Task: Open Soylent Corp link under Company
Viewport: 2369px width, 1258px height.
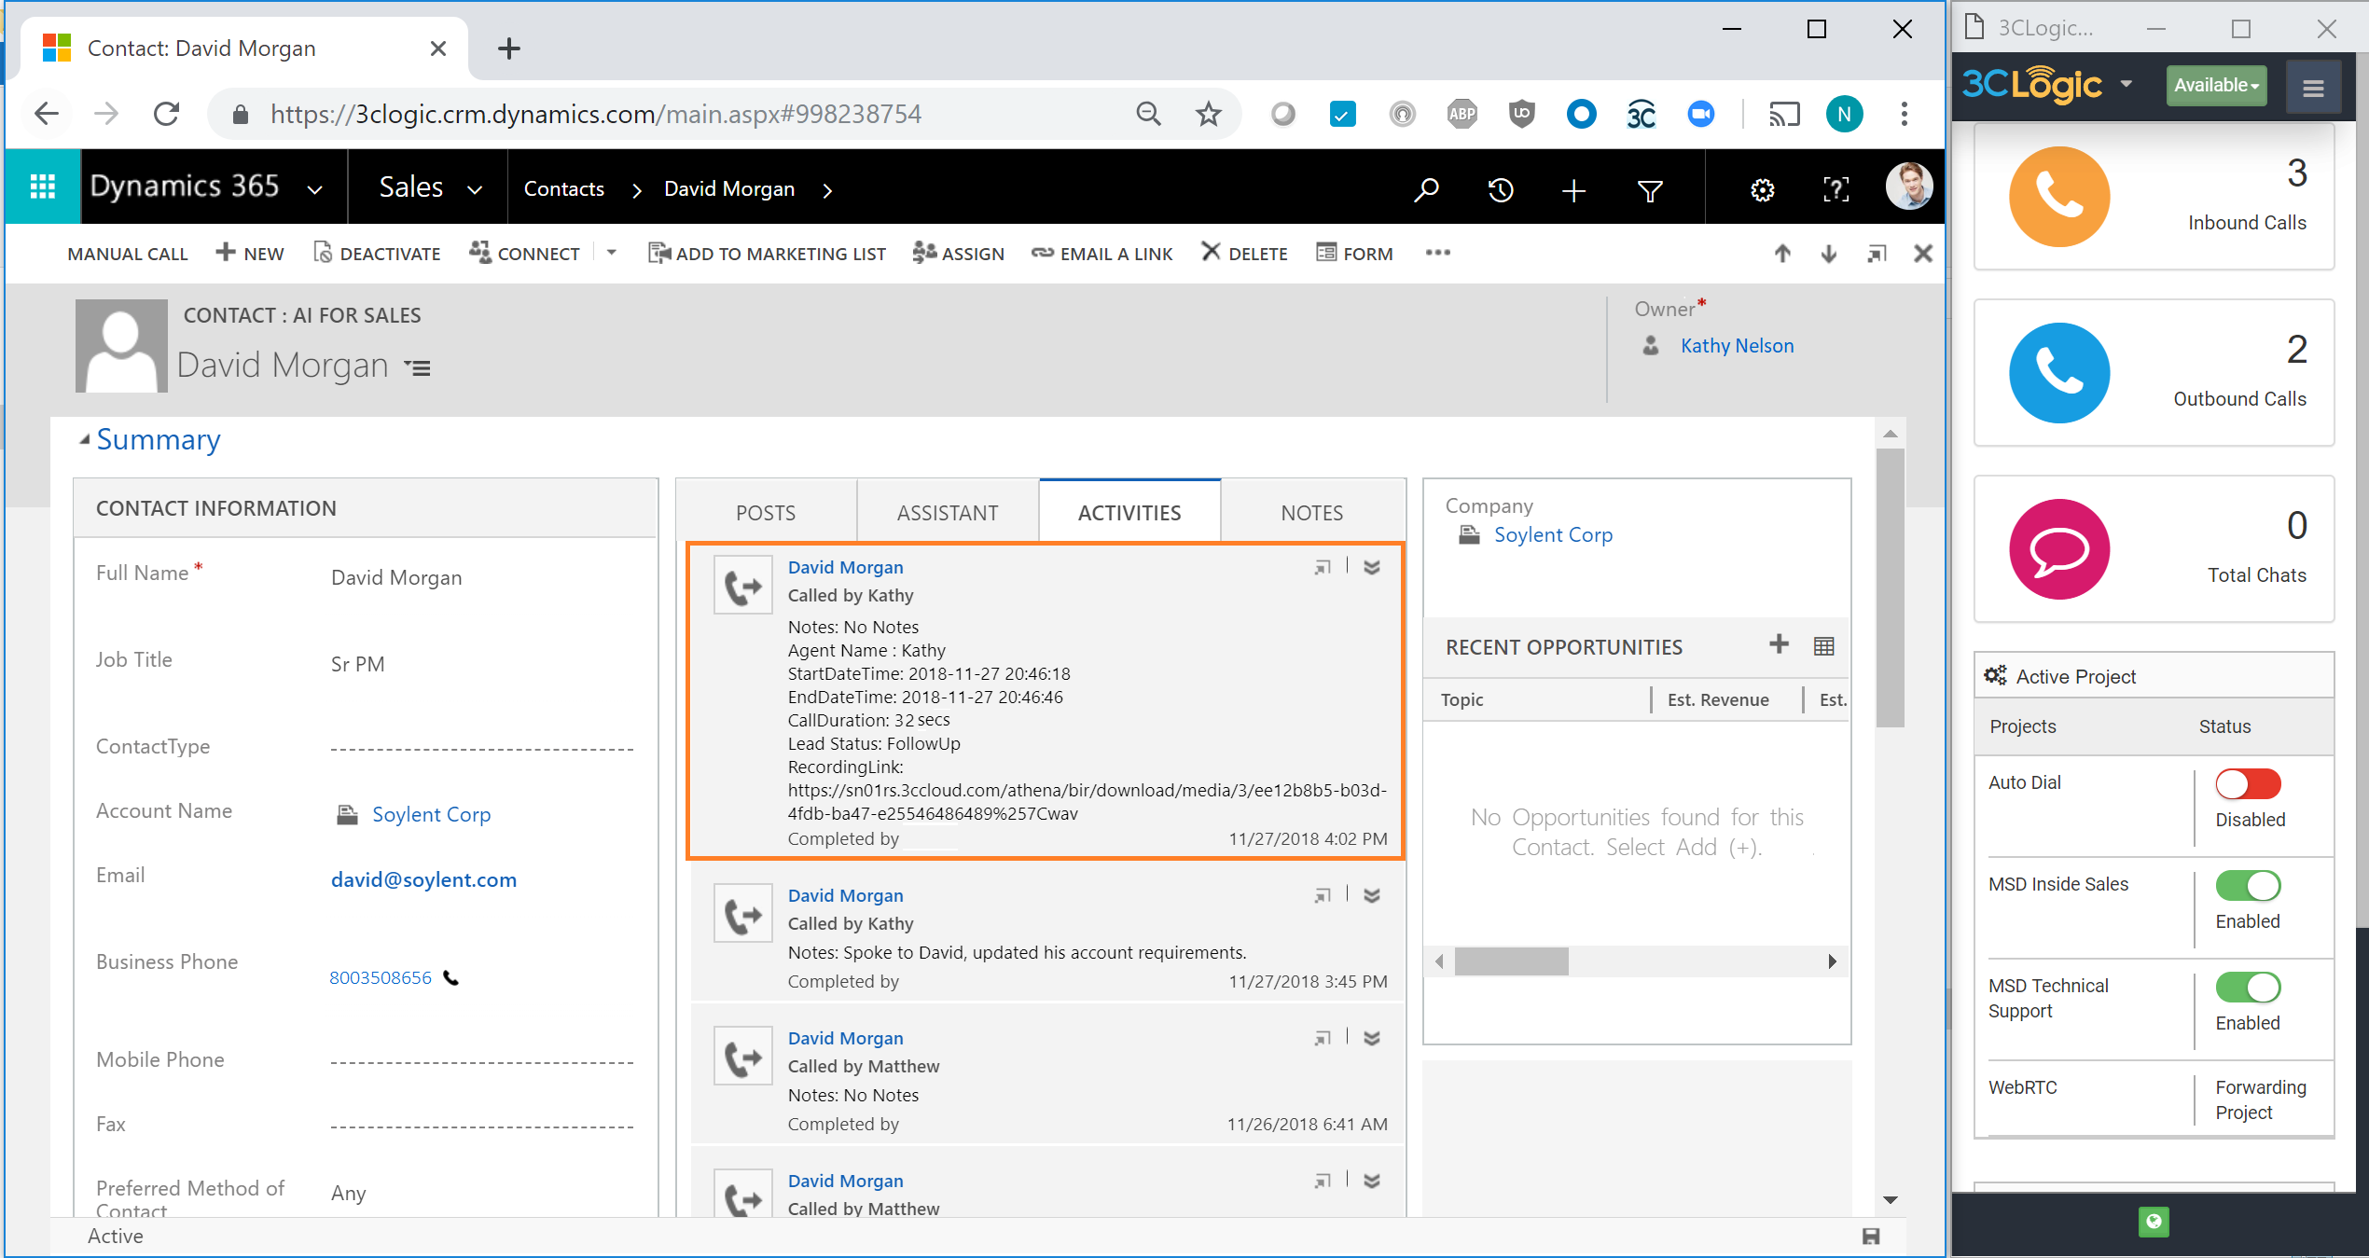Action: (1553, 535)
